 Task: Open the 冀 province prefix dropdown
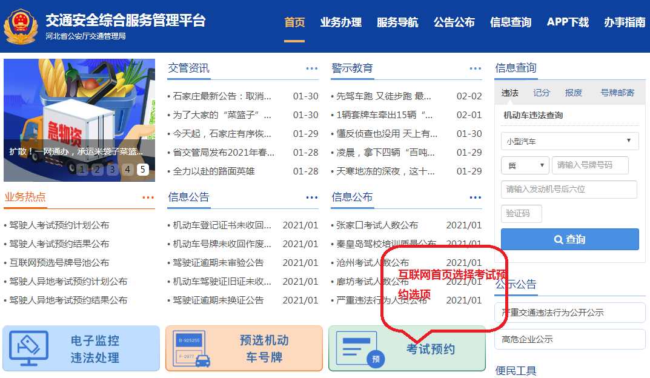pos(525,165)
